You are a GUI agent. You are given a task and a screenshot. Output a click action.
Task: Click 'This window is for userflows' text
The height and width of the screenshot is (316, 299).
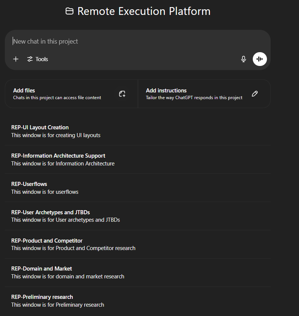tap(45, 192)
